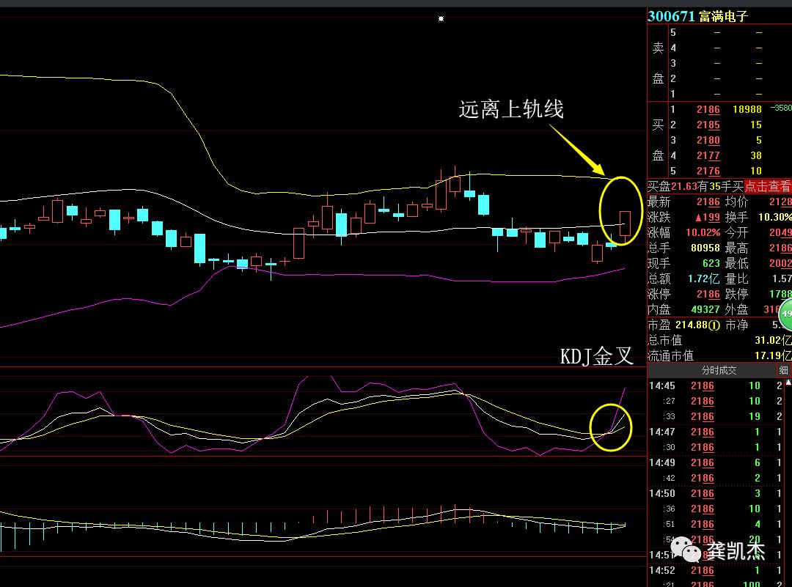Viewport: 792px width, 587px height.
Task: Click the white asterisk marker at top
Action: click(x=441, y=18)
